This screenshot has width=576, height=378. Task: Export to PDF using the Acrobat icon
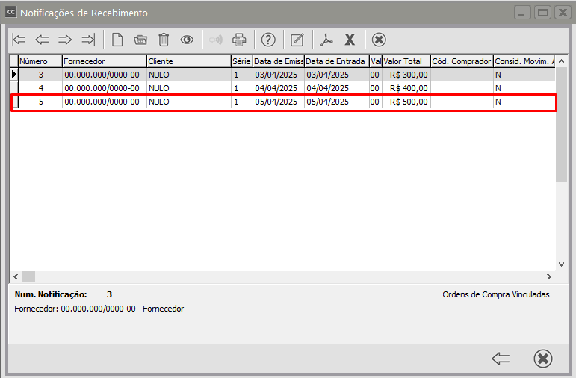click(x=326, y=40)
